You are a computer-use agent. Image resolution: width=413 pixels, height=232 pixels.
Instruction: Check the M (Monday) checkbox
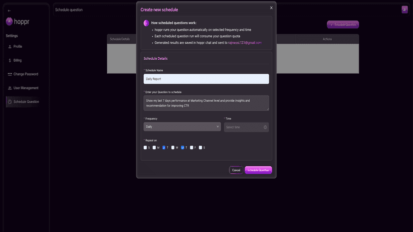(154, 147)
